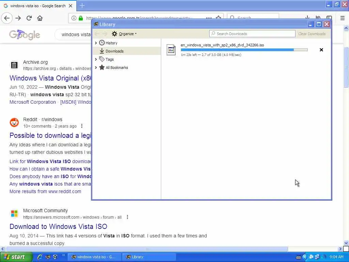Click the Google logo
This screenshot has width=349, height=262.
pos(25,35)
